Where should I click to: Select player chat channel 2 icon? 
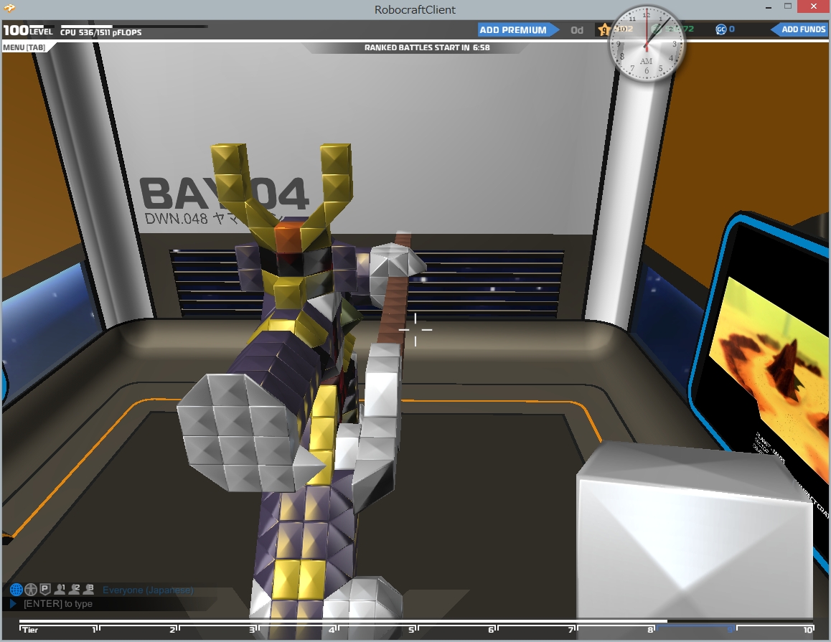(x=74, y=588)
